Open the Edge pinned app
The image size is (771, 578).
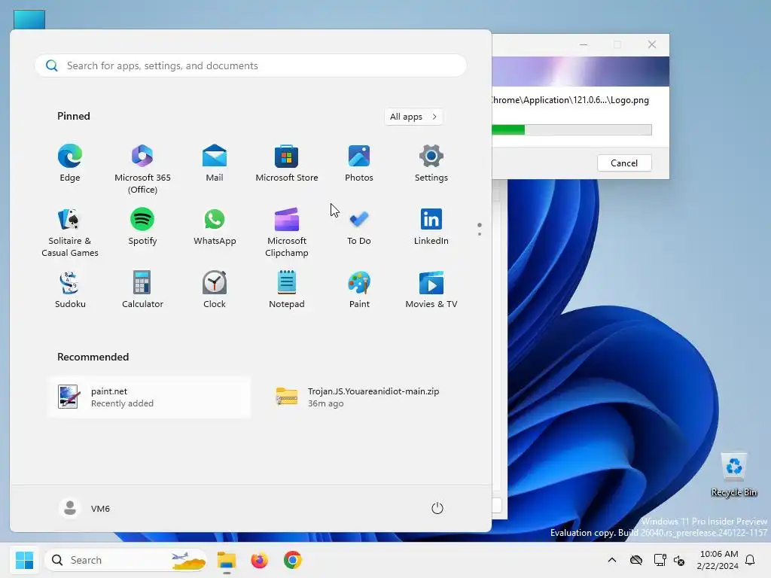tap(70, 163)
